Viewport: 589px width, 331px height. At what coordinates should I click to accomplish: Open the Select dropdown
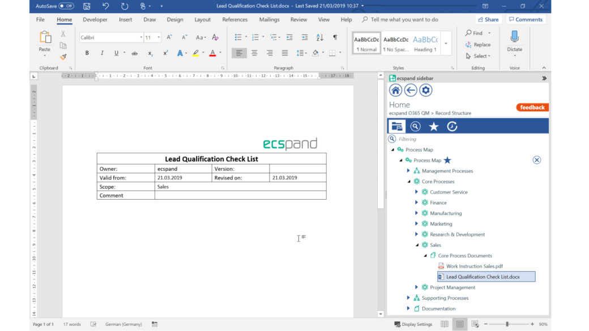478,56
